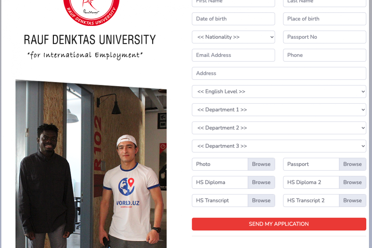Click the Address text field
This screenshot has width=372, height=248.
[279, 73]
